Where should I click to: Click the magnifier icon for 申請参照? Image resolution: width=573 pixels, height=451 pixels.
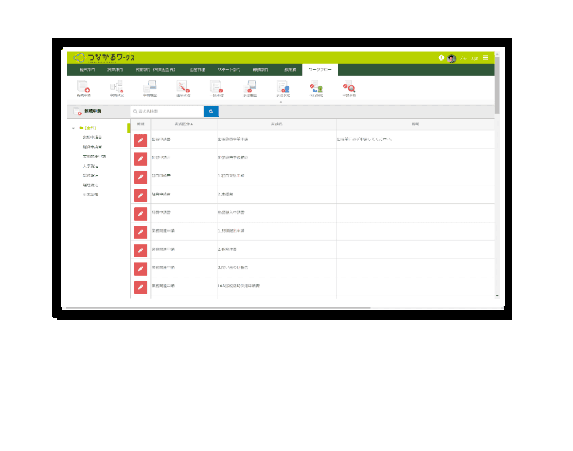(349, 87)
